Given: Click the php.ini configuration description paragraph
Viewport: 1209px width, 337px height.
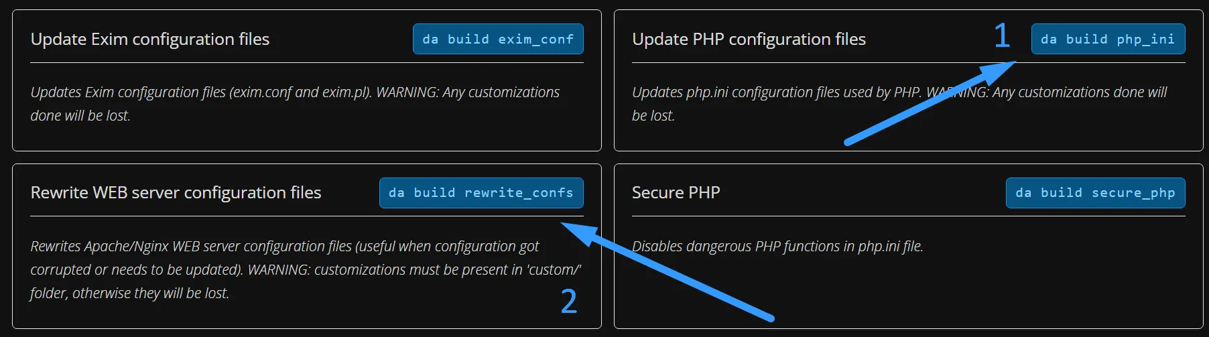Looking at the screenshot, I should (899, 104).
